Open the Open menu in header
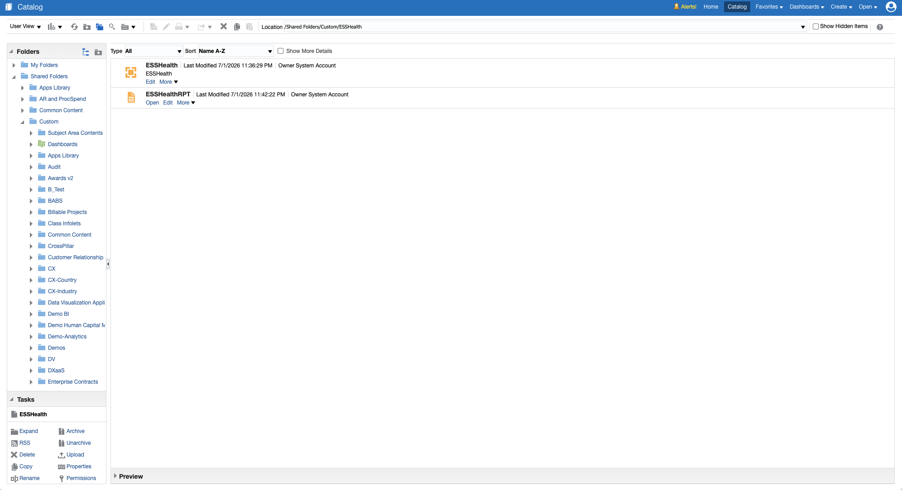Image resolution: width=902 pixels, height=490 pixels. pyautogui.click(x=868, y=7)
